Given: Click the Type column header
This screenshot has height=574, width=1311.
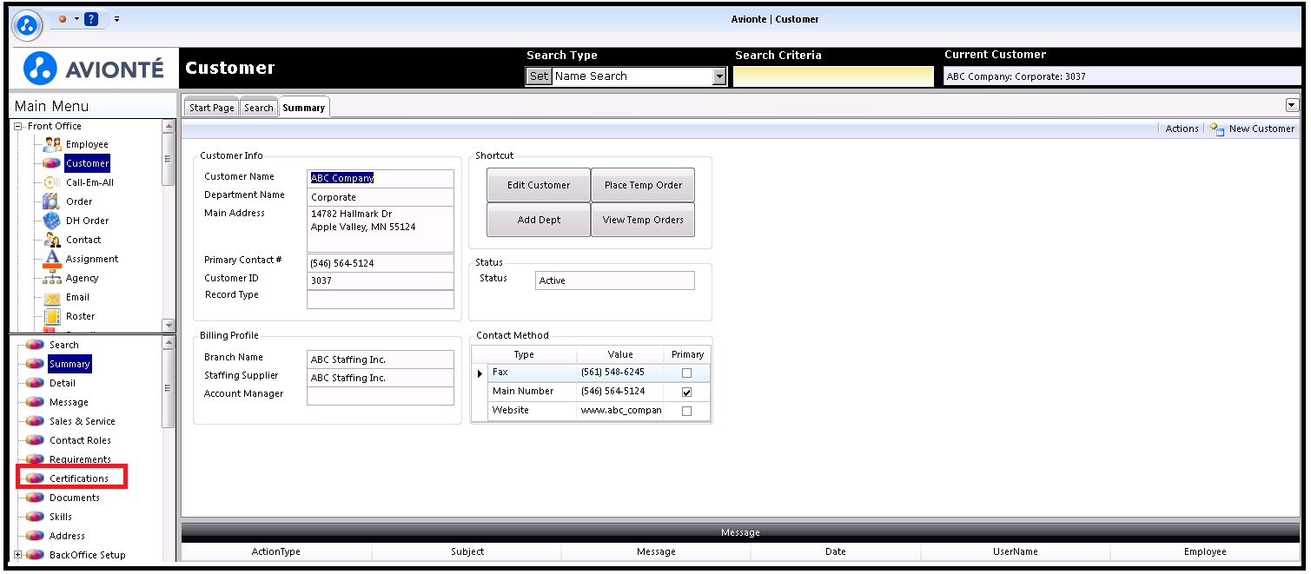Looking at the screenshot, I should click(524, 354).
